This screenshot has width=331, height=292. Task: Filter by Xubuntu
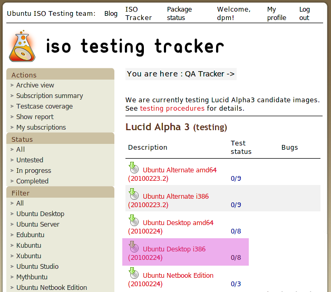[x=28, y=256]
